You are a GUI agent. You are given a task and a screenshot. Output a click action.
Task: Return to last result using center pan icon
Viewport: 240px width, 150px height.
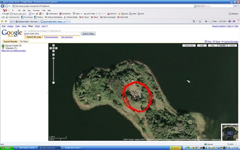pyautogui.click(x=53, y=48)
